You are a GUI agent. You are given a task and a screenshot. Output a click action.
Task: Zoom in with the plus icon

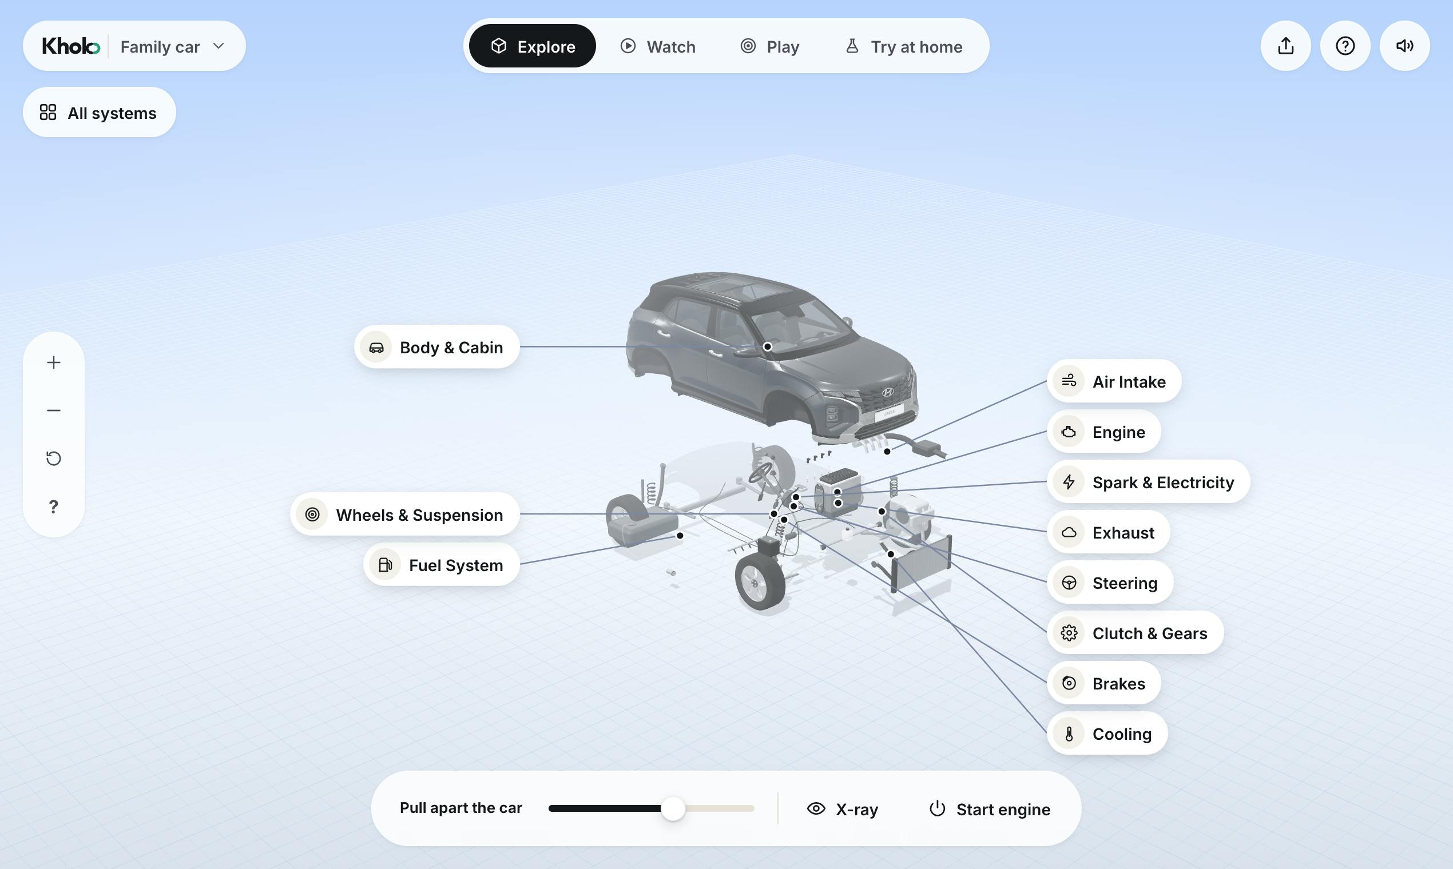53,362
